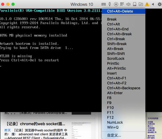Click the USB devices icon
Viewport: 162px width, 139px height.
[x=110, y=4]
